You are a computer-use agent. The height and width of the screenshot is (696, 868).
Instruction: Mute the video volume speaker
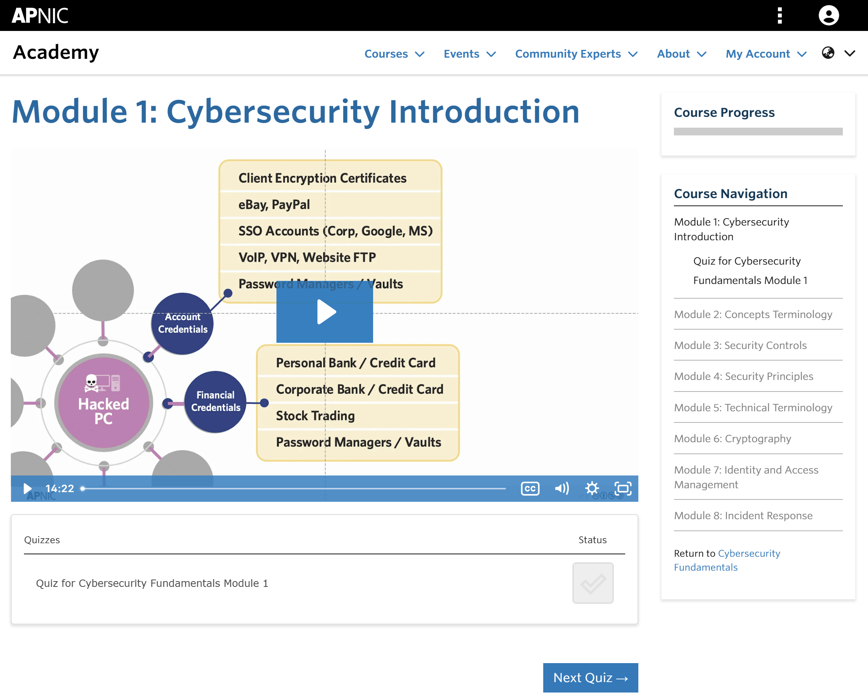click(x=561, y=489)
